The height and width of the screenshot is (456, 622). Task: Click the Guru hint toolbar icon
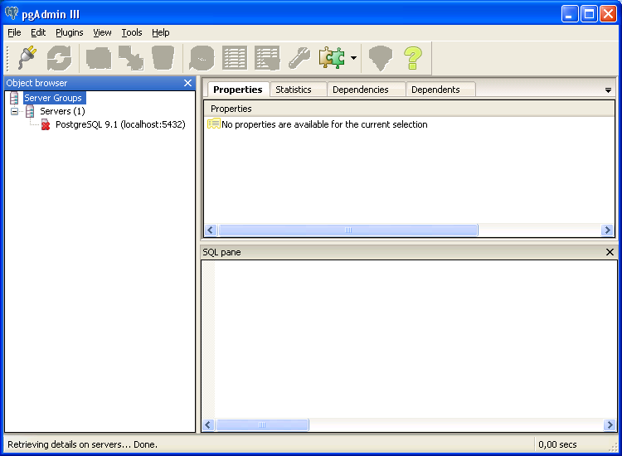pyautogui.click(x=381, y=58)
